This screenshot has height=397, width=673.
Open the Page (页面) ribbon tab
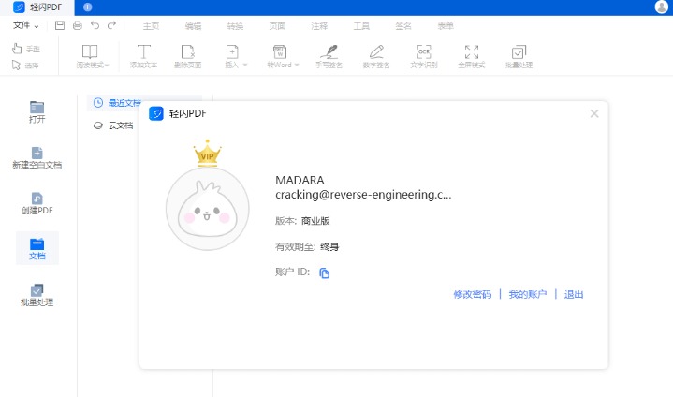coord(277,26)
